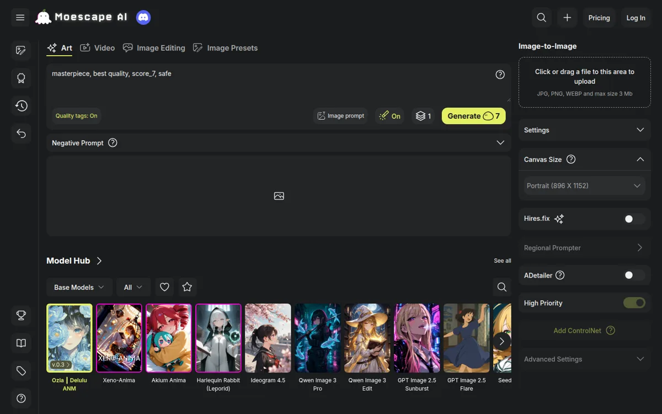Open the help icon in the sidebar
The image size is (662, 414).
[x=21, y=398]
